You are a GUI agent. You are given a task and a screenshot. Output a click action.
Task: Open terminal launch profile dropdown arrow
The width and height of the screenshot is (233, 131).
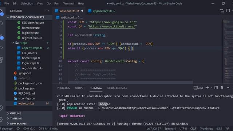point(211,88)
